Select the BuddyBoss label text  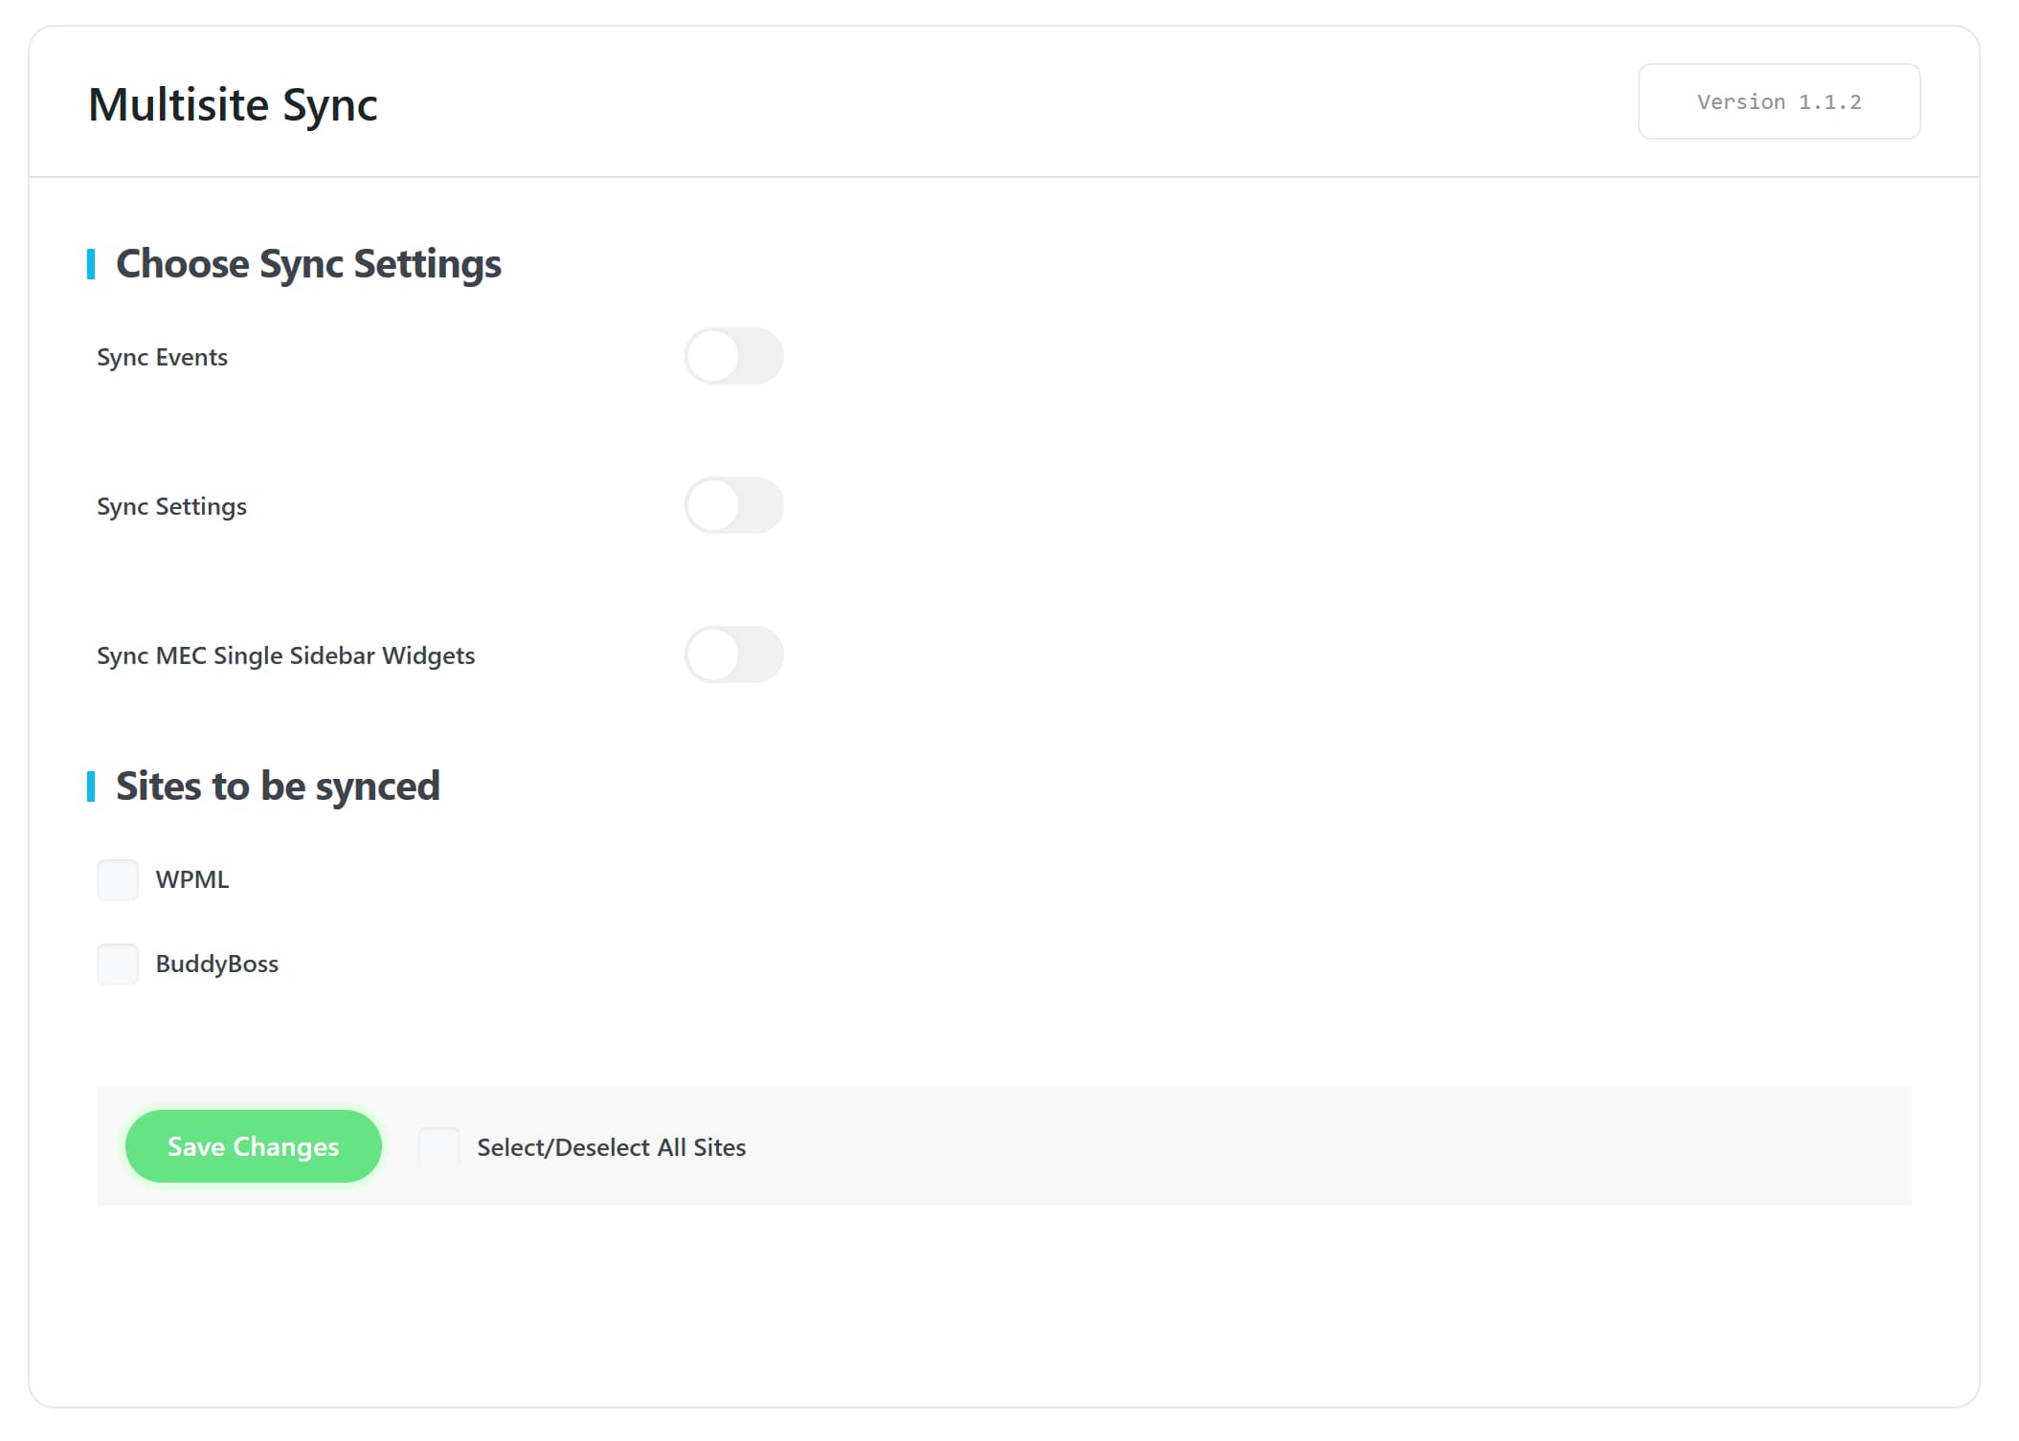pyautogui.click(x=216, y=964)
